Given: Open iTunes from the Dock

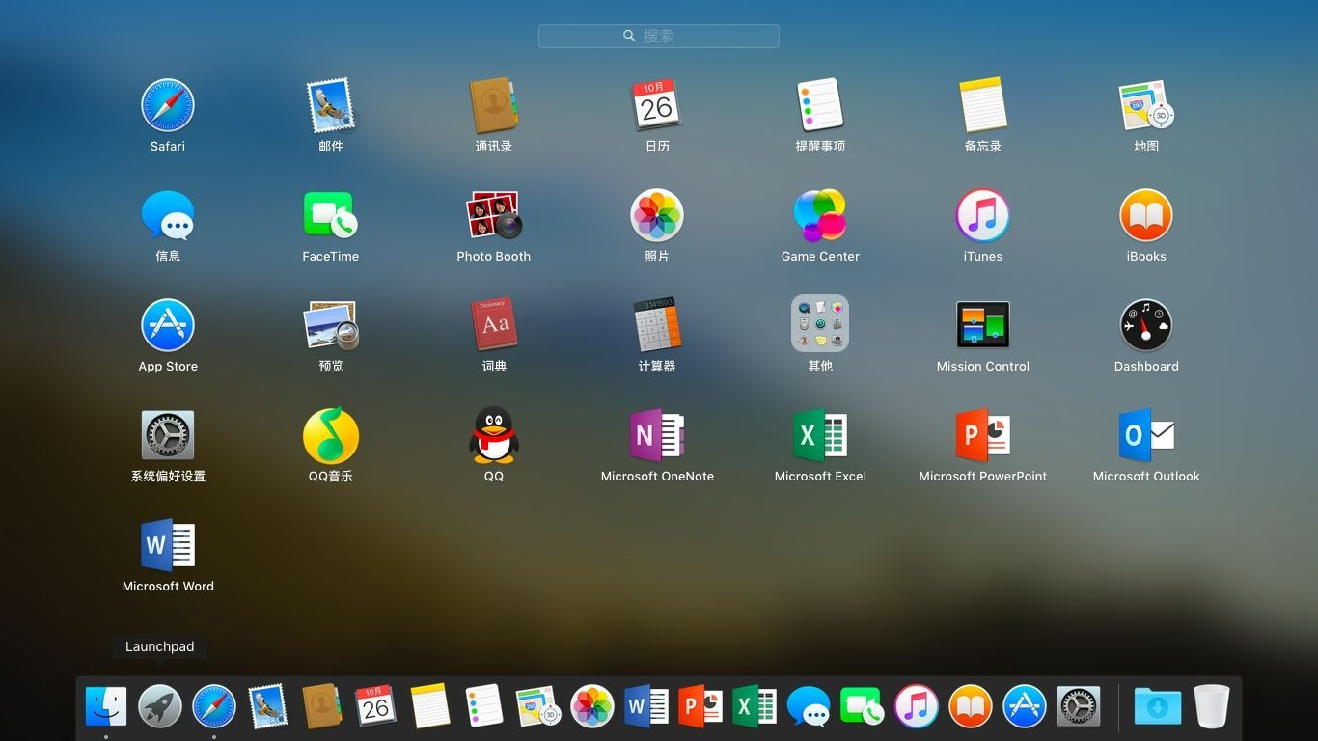Looking at the screenshot, I should point(917,706).
